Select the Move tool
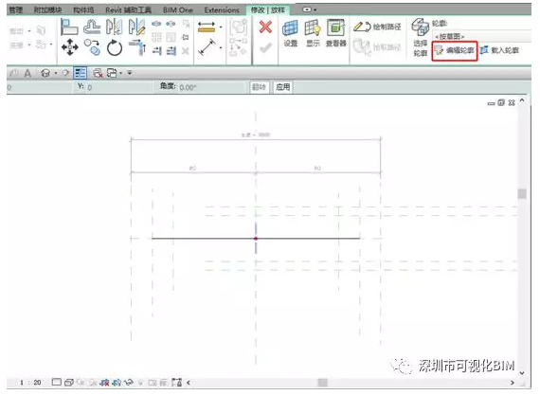The image size is (540, 395). (69, 47)
